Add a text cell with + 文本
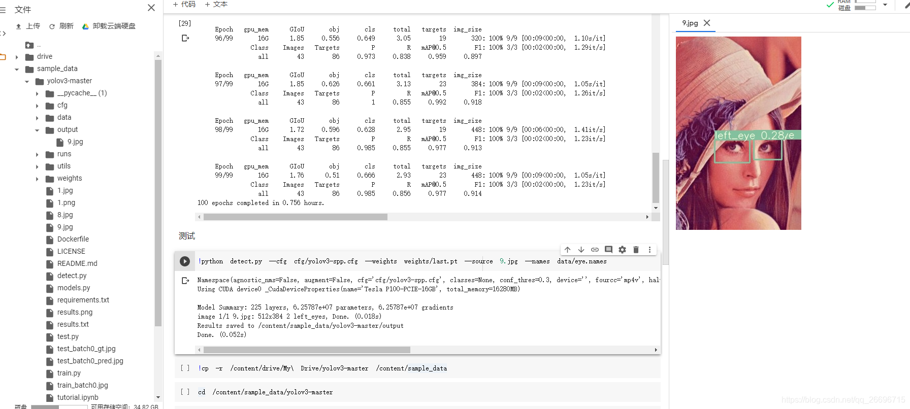910x409 pixels. (216, 4)
